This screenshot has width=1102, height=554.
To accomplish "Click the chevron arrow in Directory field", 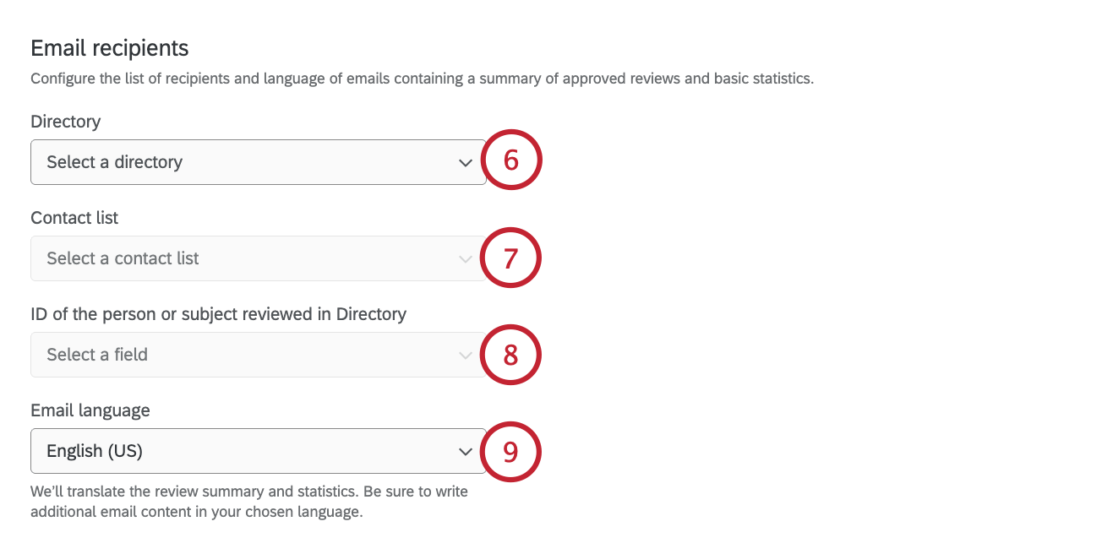I will point(465,163).
